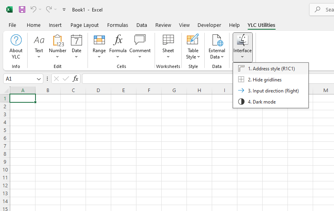Open the Date calendar ribbon button
This screenshot has width=334, height=211.
tap(77, 45)
